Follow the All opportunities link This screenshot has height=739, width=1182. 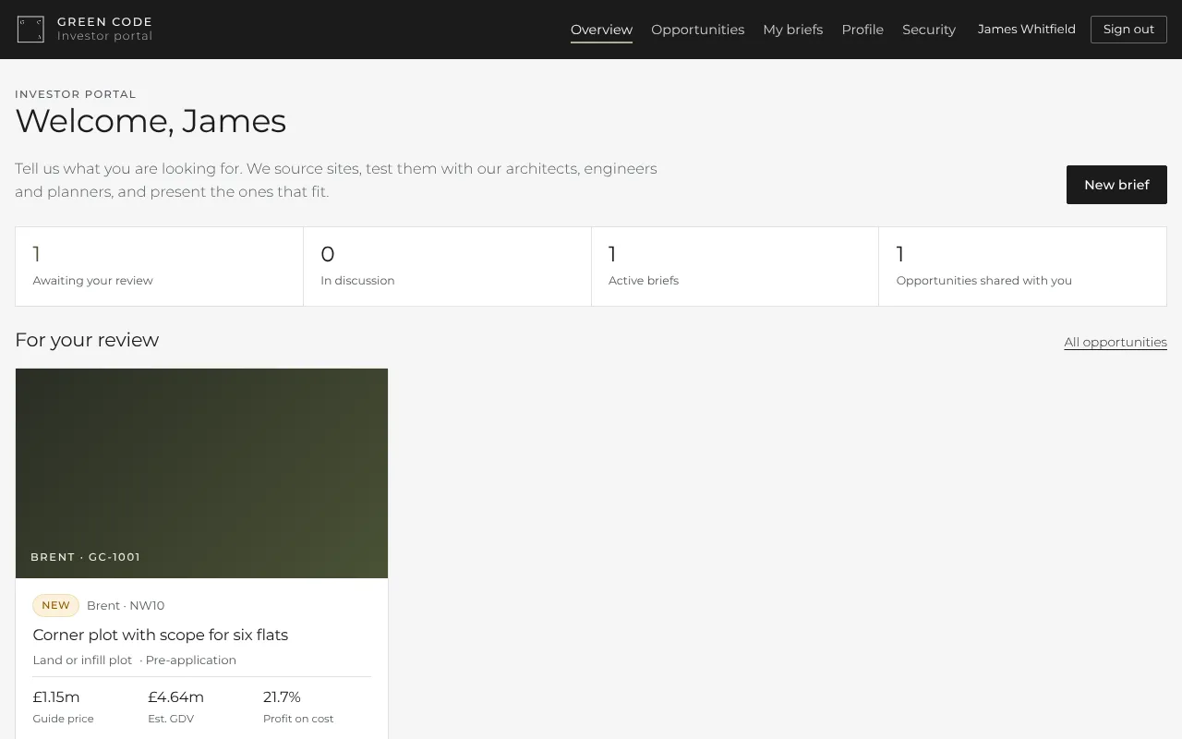pyautogui.click(x=1116, y=342)
